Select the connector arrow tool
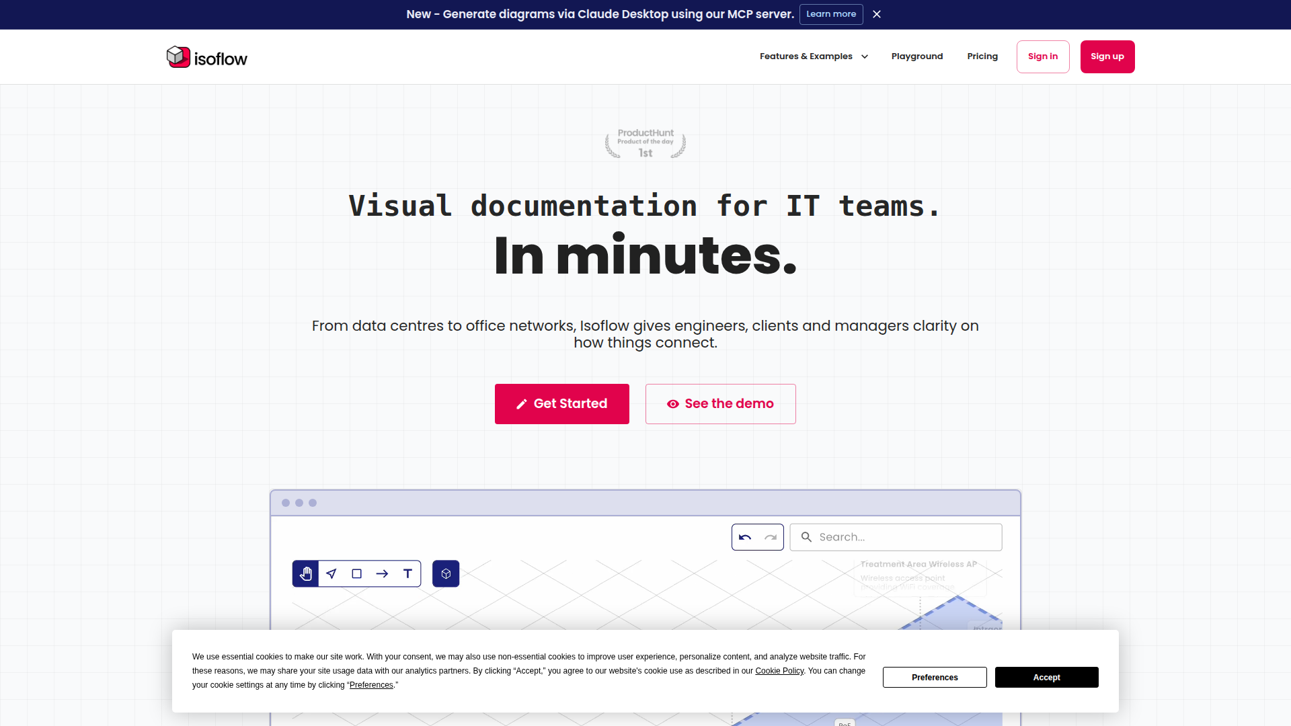The height and width of the screenshot is (726, 1291). [382, 573]
